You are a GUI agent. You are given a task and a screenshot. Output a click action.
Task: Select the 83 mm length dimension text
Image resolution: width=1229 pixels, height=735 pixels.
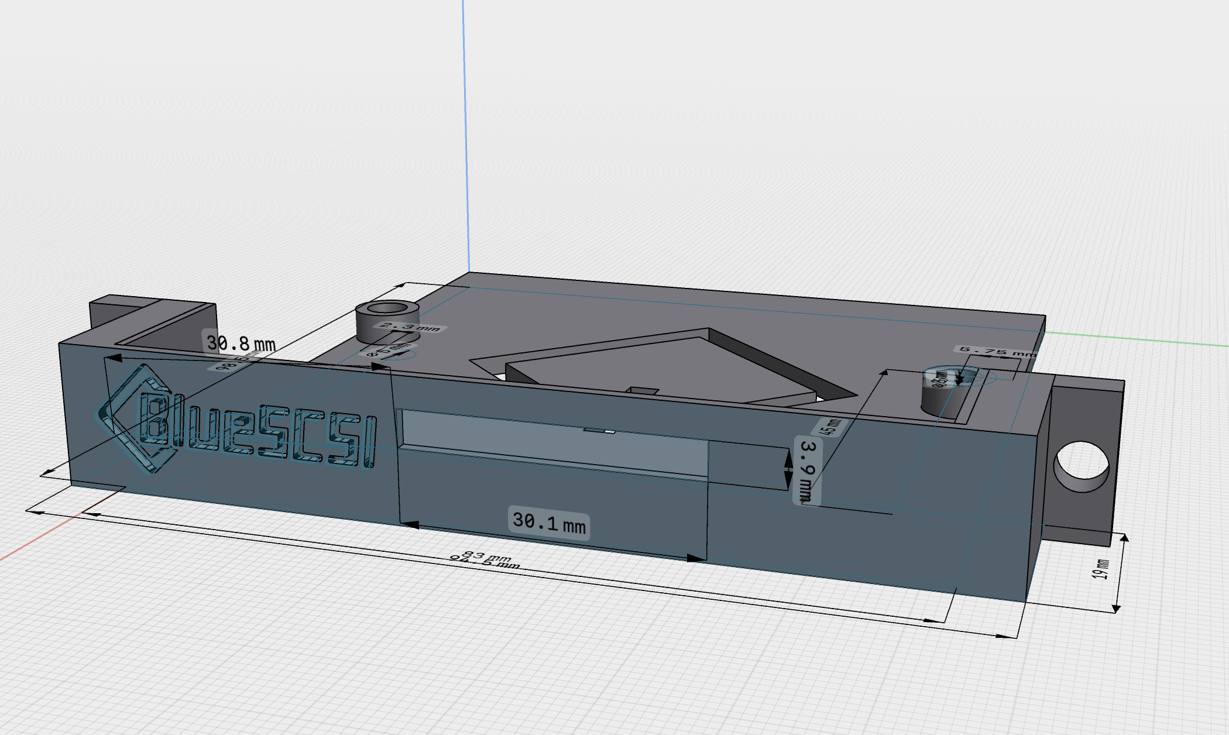pyautogui.click(x=488, y=556)
